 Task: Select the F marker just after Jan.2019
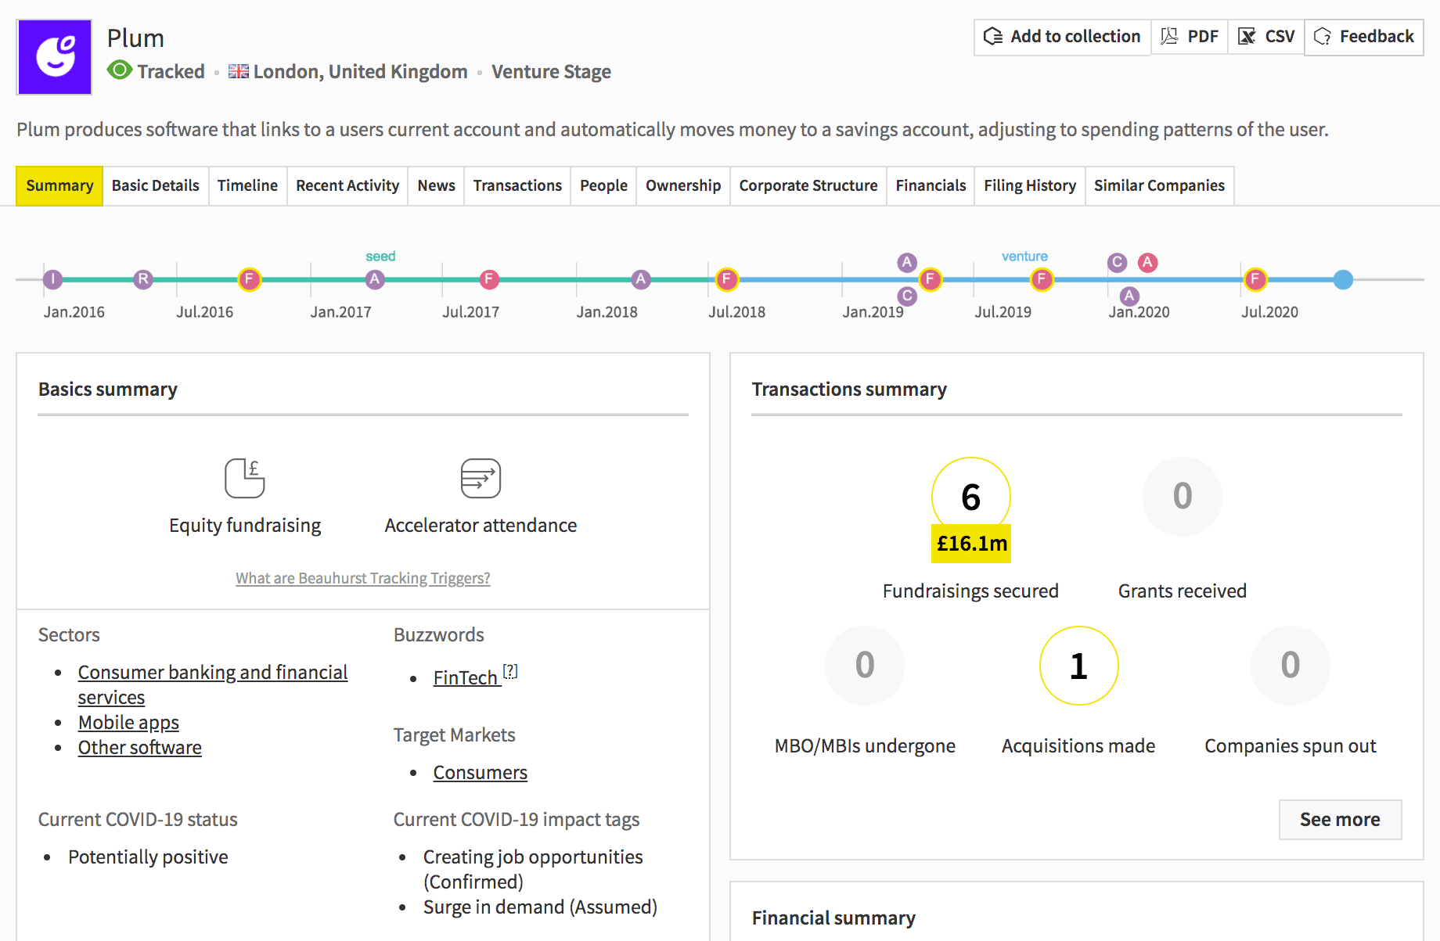930,279
